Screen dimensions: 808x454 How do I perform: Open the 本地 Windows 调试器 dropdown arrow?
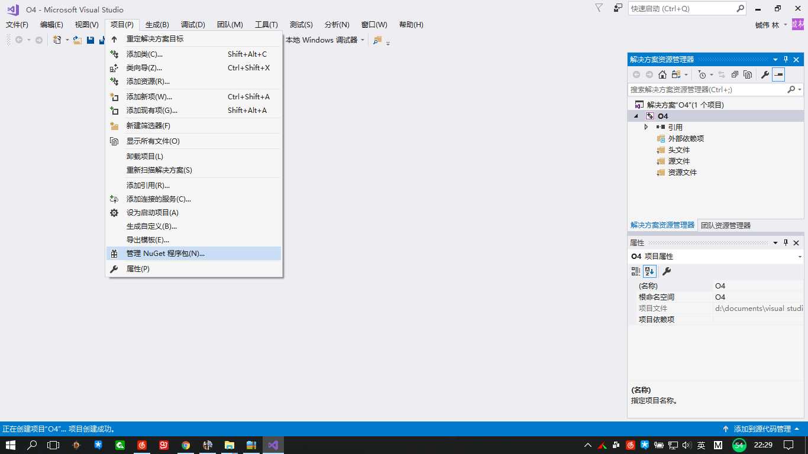tap(363, 40)
